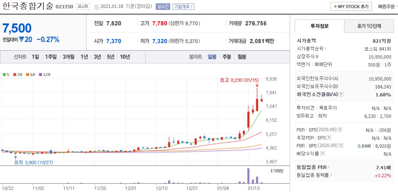The width and height of the screenshot is (398, 192).
Task: Show the 1년 line chart
Action: tap(84, 57)
